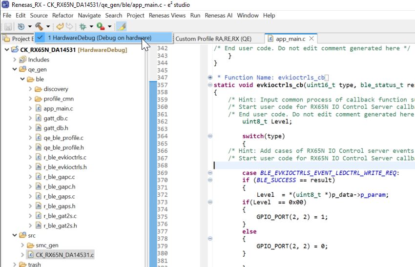Screen dimensions: 415x267
Task: Expand the profile_cmn folder
Action: 30,99
